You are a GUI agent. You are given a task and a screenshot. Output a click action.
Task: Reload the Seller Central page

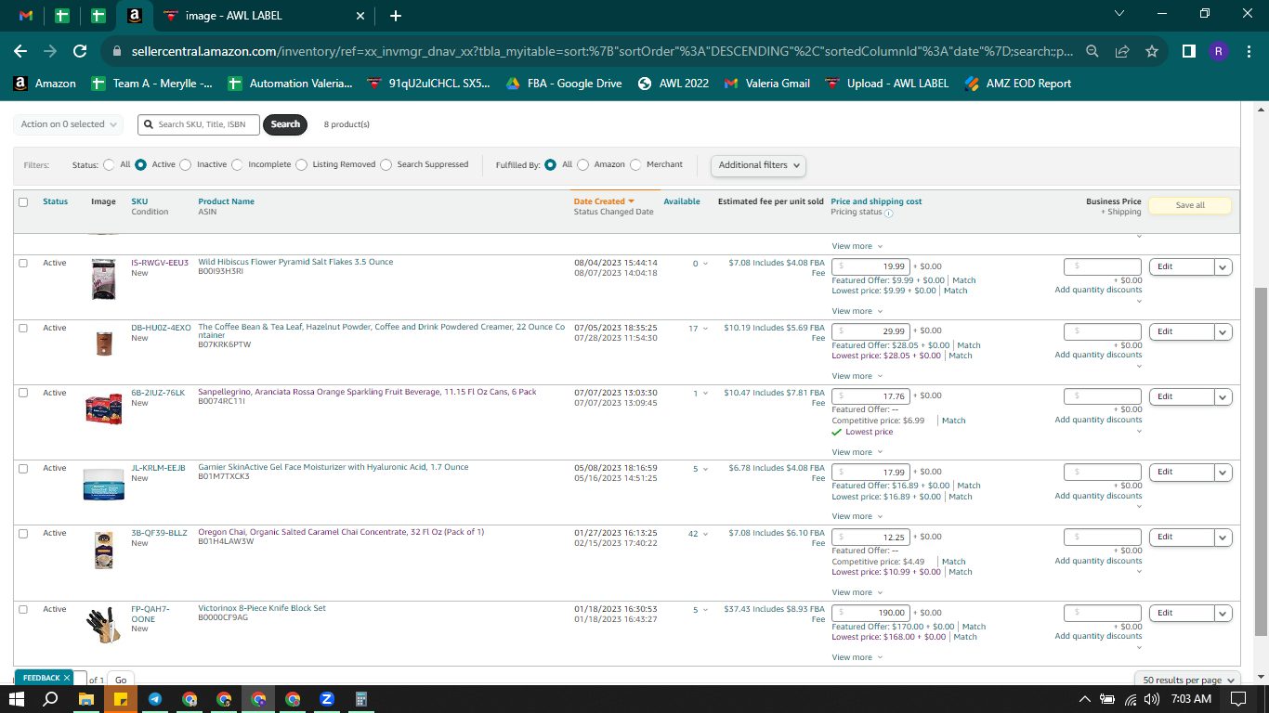[80, 52]
